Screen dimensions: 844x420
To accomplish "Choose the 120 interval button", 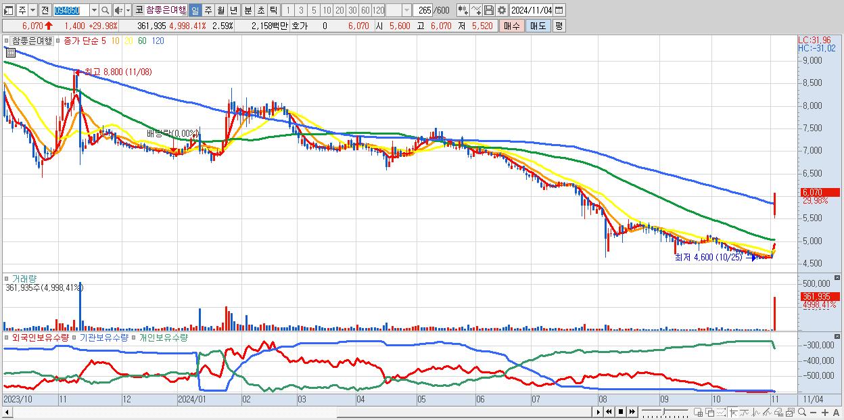I will [378, 10].
